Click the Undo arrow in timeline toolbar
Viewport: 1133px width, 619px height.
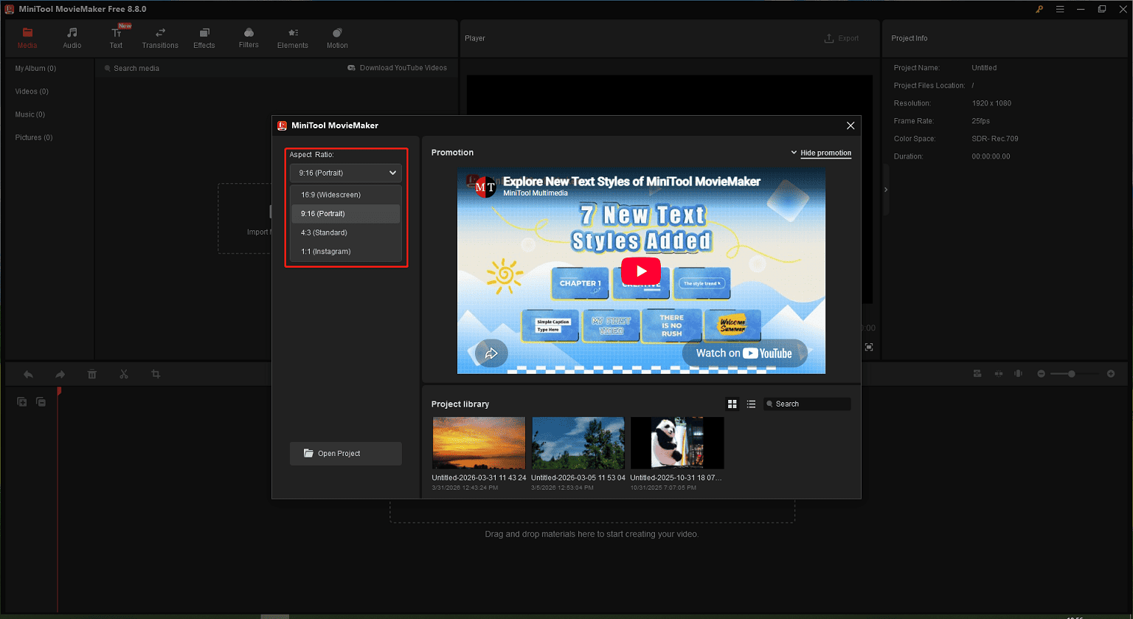pos(28,375)
